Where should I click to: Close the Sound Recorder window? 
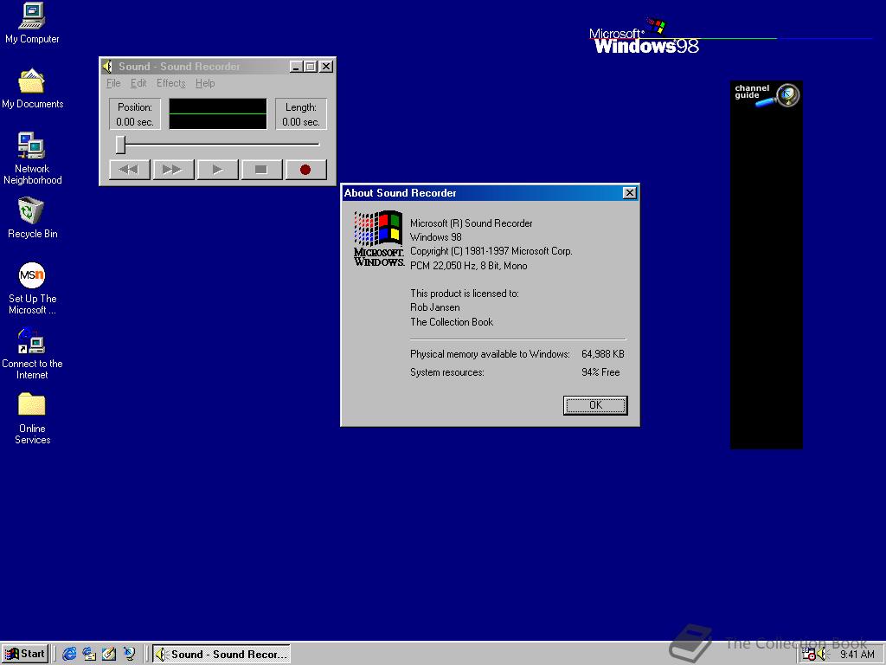coord(326,66)
